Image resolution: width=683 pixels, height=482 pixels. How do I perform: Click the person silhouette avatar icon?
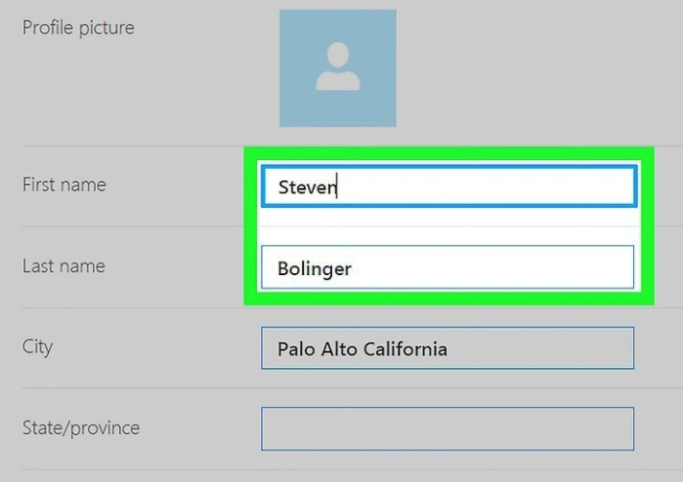coord(338,66)
